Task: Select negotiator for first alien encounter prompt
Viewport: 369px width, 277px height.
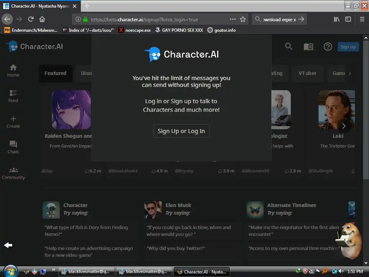Action: click(x=294, y=230)
